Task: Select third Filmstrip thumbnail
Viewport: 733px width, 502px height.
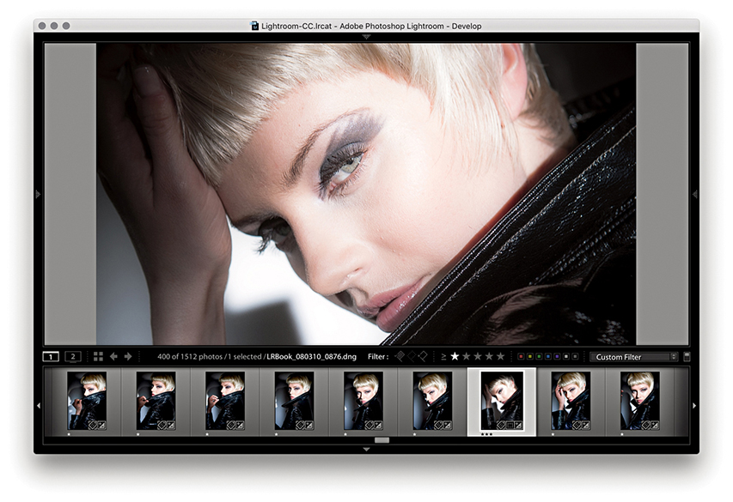Action: tap(225, 401)
